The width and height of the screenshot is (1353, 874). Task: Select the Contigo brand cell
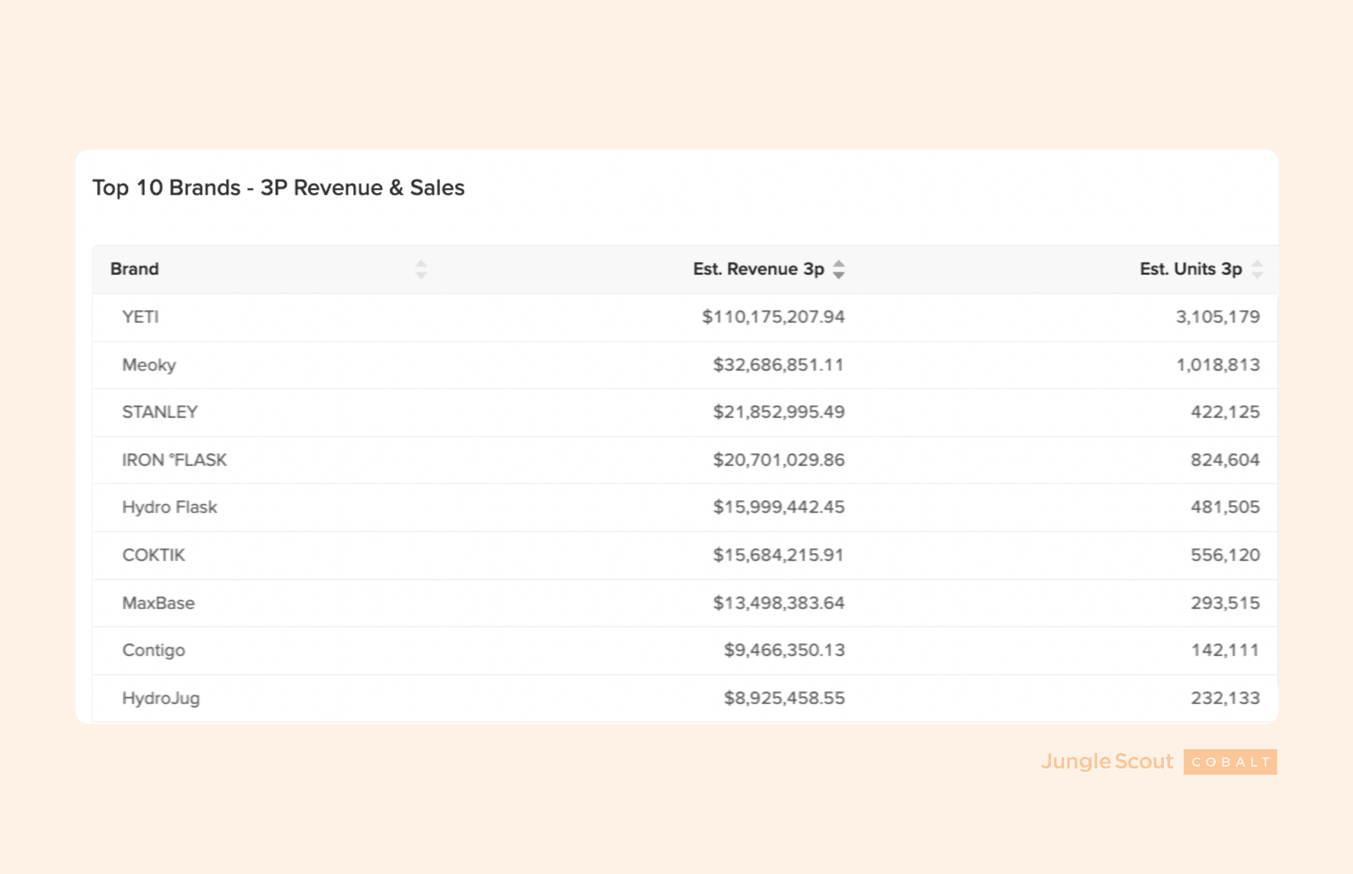[154, 651]
